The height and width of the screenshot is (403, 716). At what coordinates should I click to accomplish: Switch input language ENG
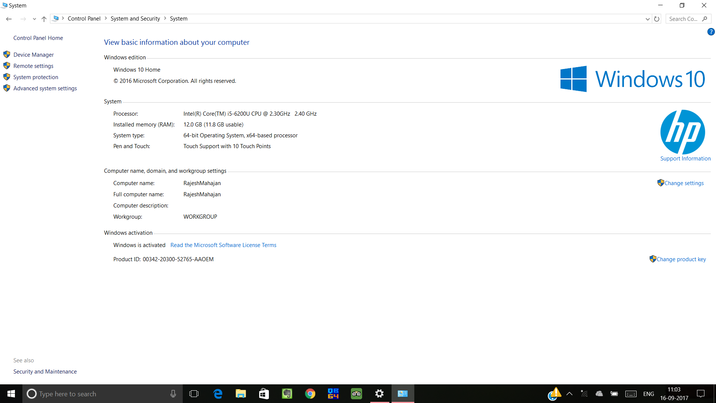tap(649, 394)
